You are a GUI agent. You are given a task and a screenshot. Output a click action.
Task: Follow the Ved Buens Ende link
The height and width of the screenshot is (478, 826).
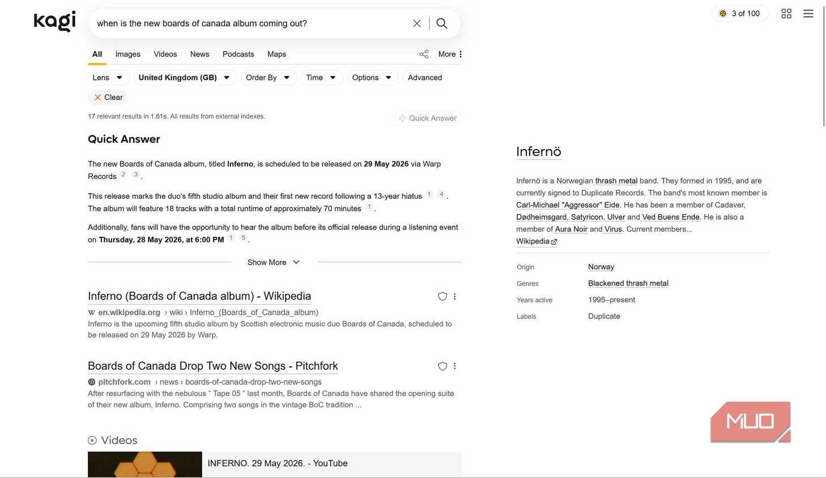coord(671,217)
